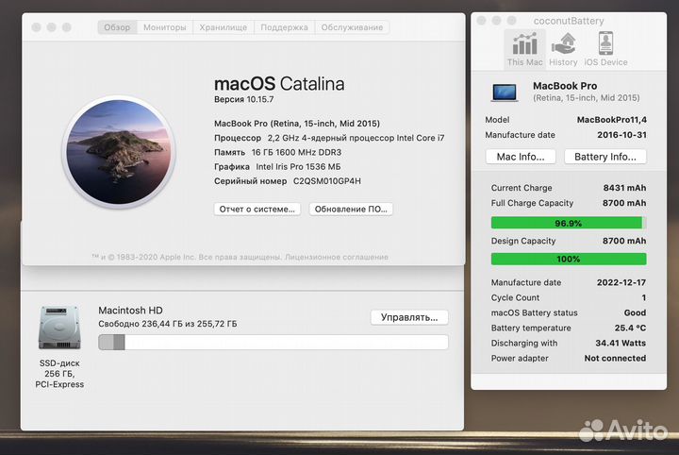Open Лицензионное соглашение link
679x455 pixels.
(x=337, y=257)
